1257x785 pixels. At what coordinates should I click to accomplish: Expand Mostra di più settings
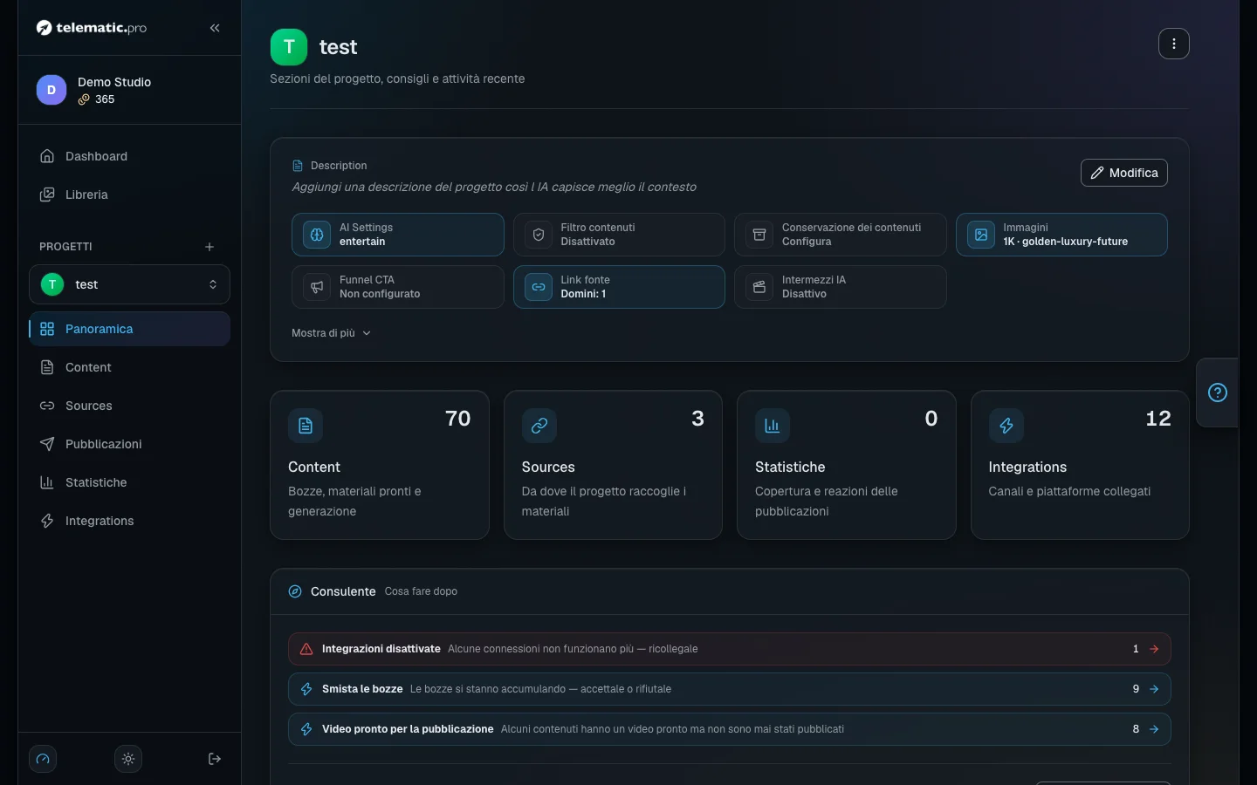332,333
